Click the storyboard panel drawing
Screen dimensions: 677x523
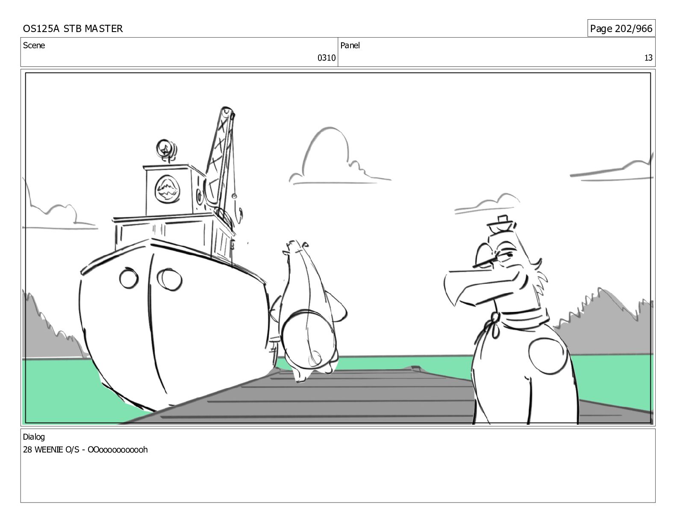[x=338, y=247]
